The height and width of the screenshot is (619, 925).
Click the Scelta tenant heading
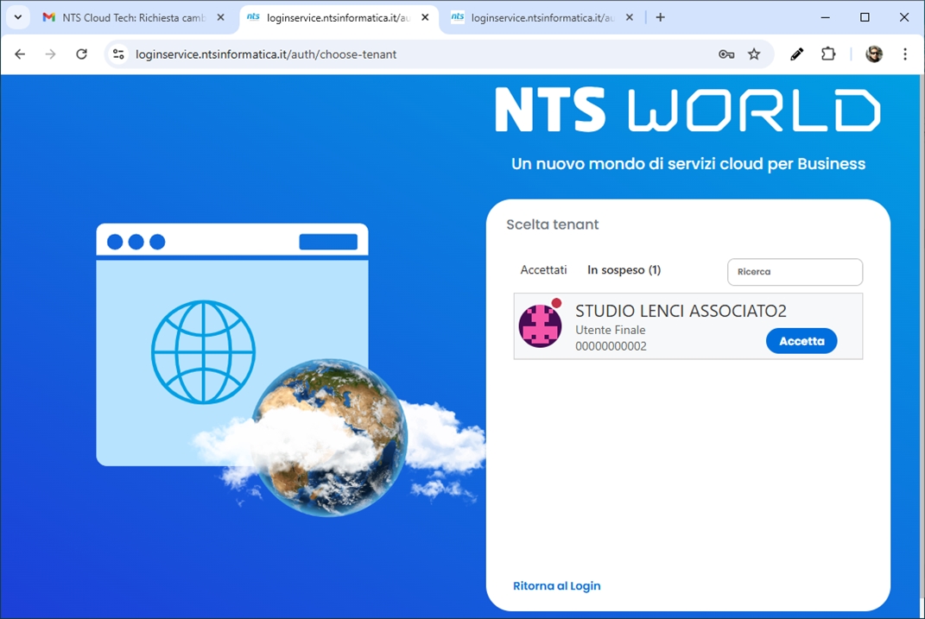(552, 224)
